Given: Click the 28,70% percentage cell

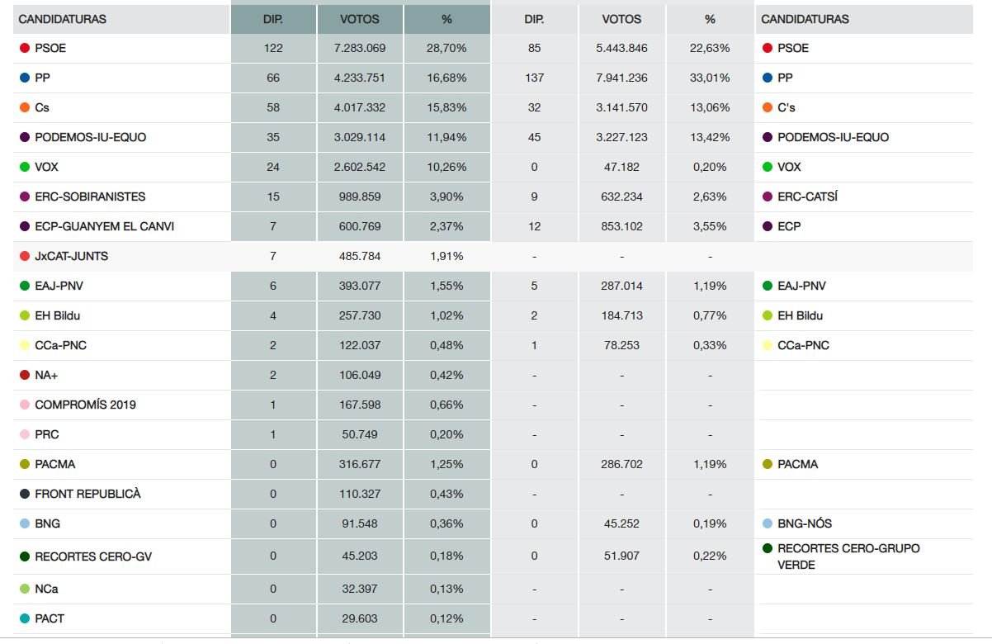Looking at the screenshot, I should (447, 48).
